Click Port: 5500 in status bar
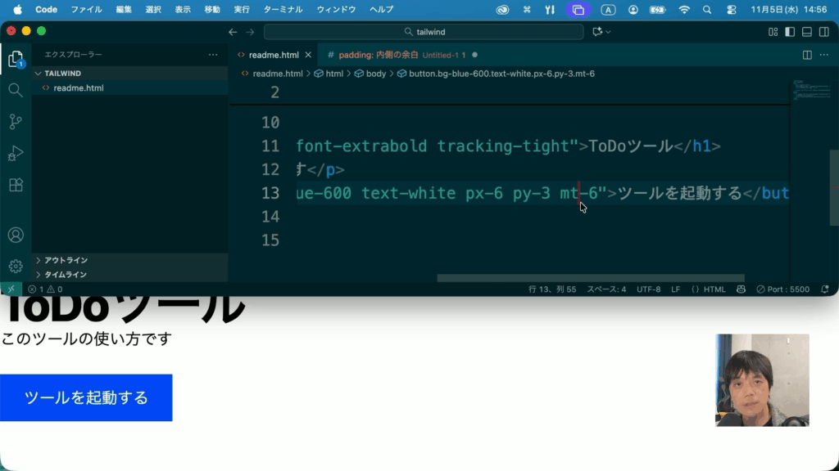Image resolution: width=839 pixels, height=471 pixels. 783,289
